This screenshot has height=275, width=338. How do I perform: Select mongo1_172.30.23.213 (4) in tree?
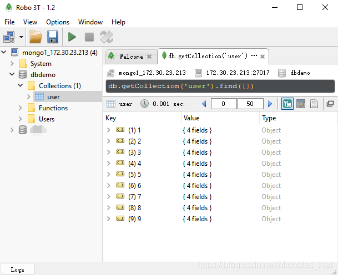tap(60, 53)
